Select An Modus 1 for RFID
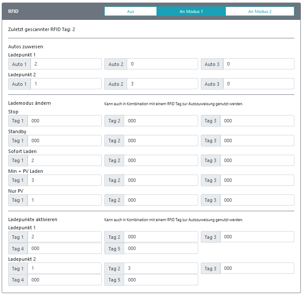 pyautogui.click(x=191, y=12)
